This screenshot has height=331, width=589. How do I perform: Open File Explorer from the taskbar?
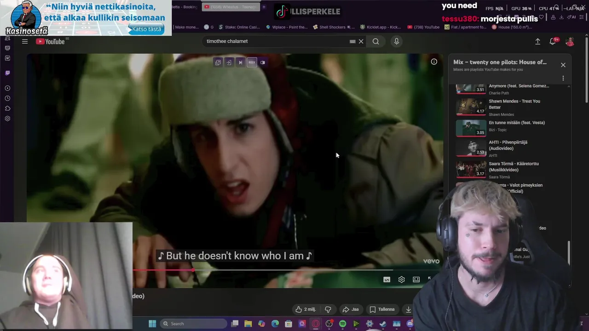(248, 324)
